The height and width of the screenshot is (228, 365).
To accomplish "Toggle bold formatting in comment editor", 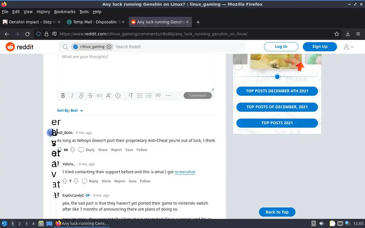I will [x=63, y=95].
